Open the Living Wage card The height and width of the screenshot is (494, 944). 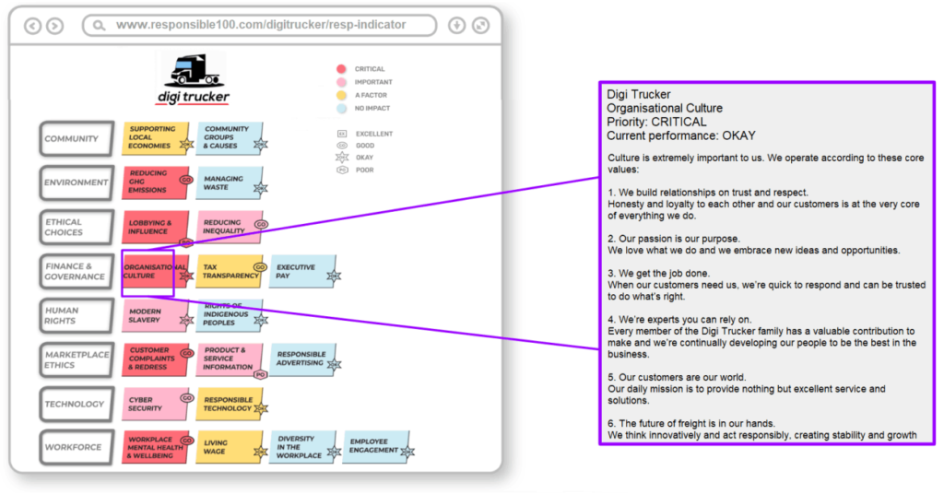coord(229,448)
